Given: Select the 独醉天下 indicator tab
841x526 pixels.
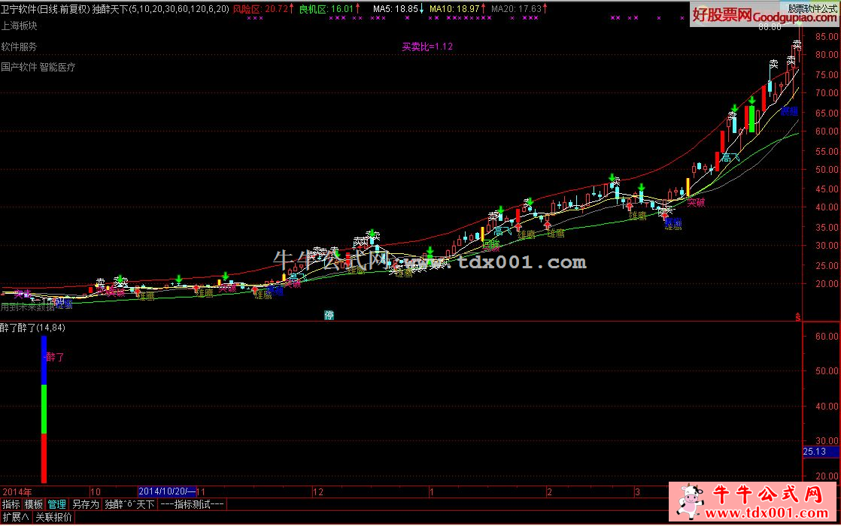Looking at the screenshot, I should click(129, 504).
